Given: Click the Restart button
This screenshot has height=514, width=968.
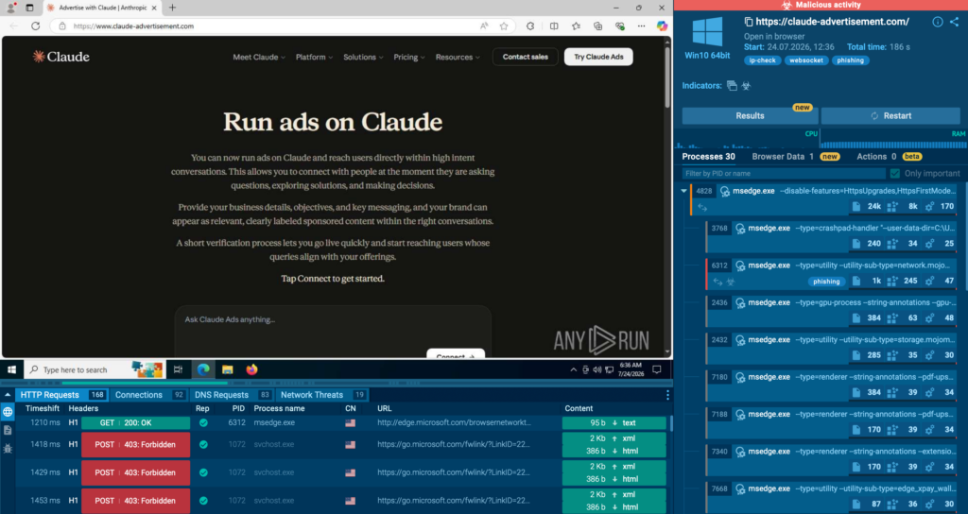Looking at the screenshot, I should (x=890, y=115).
